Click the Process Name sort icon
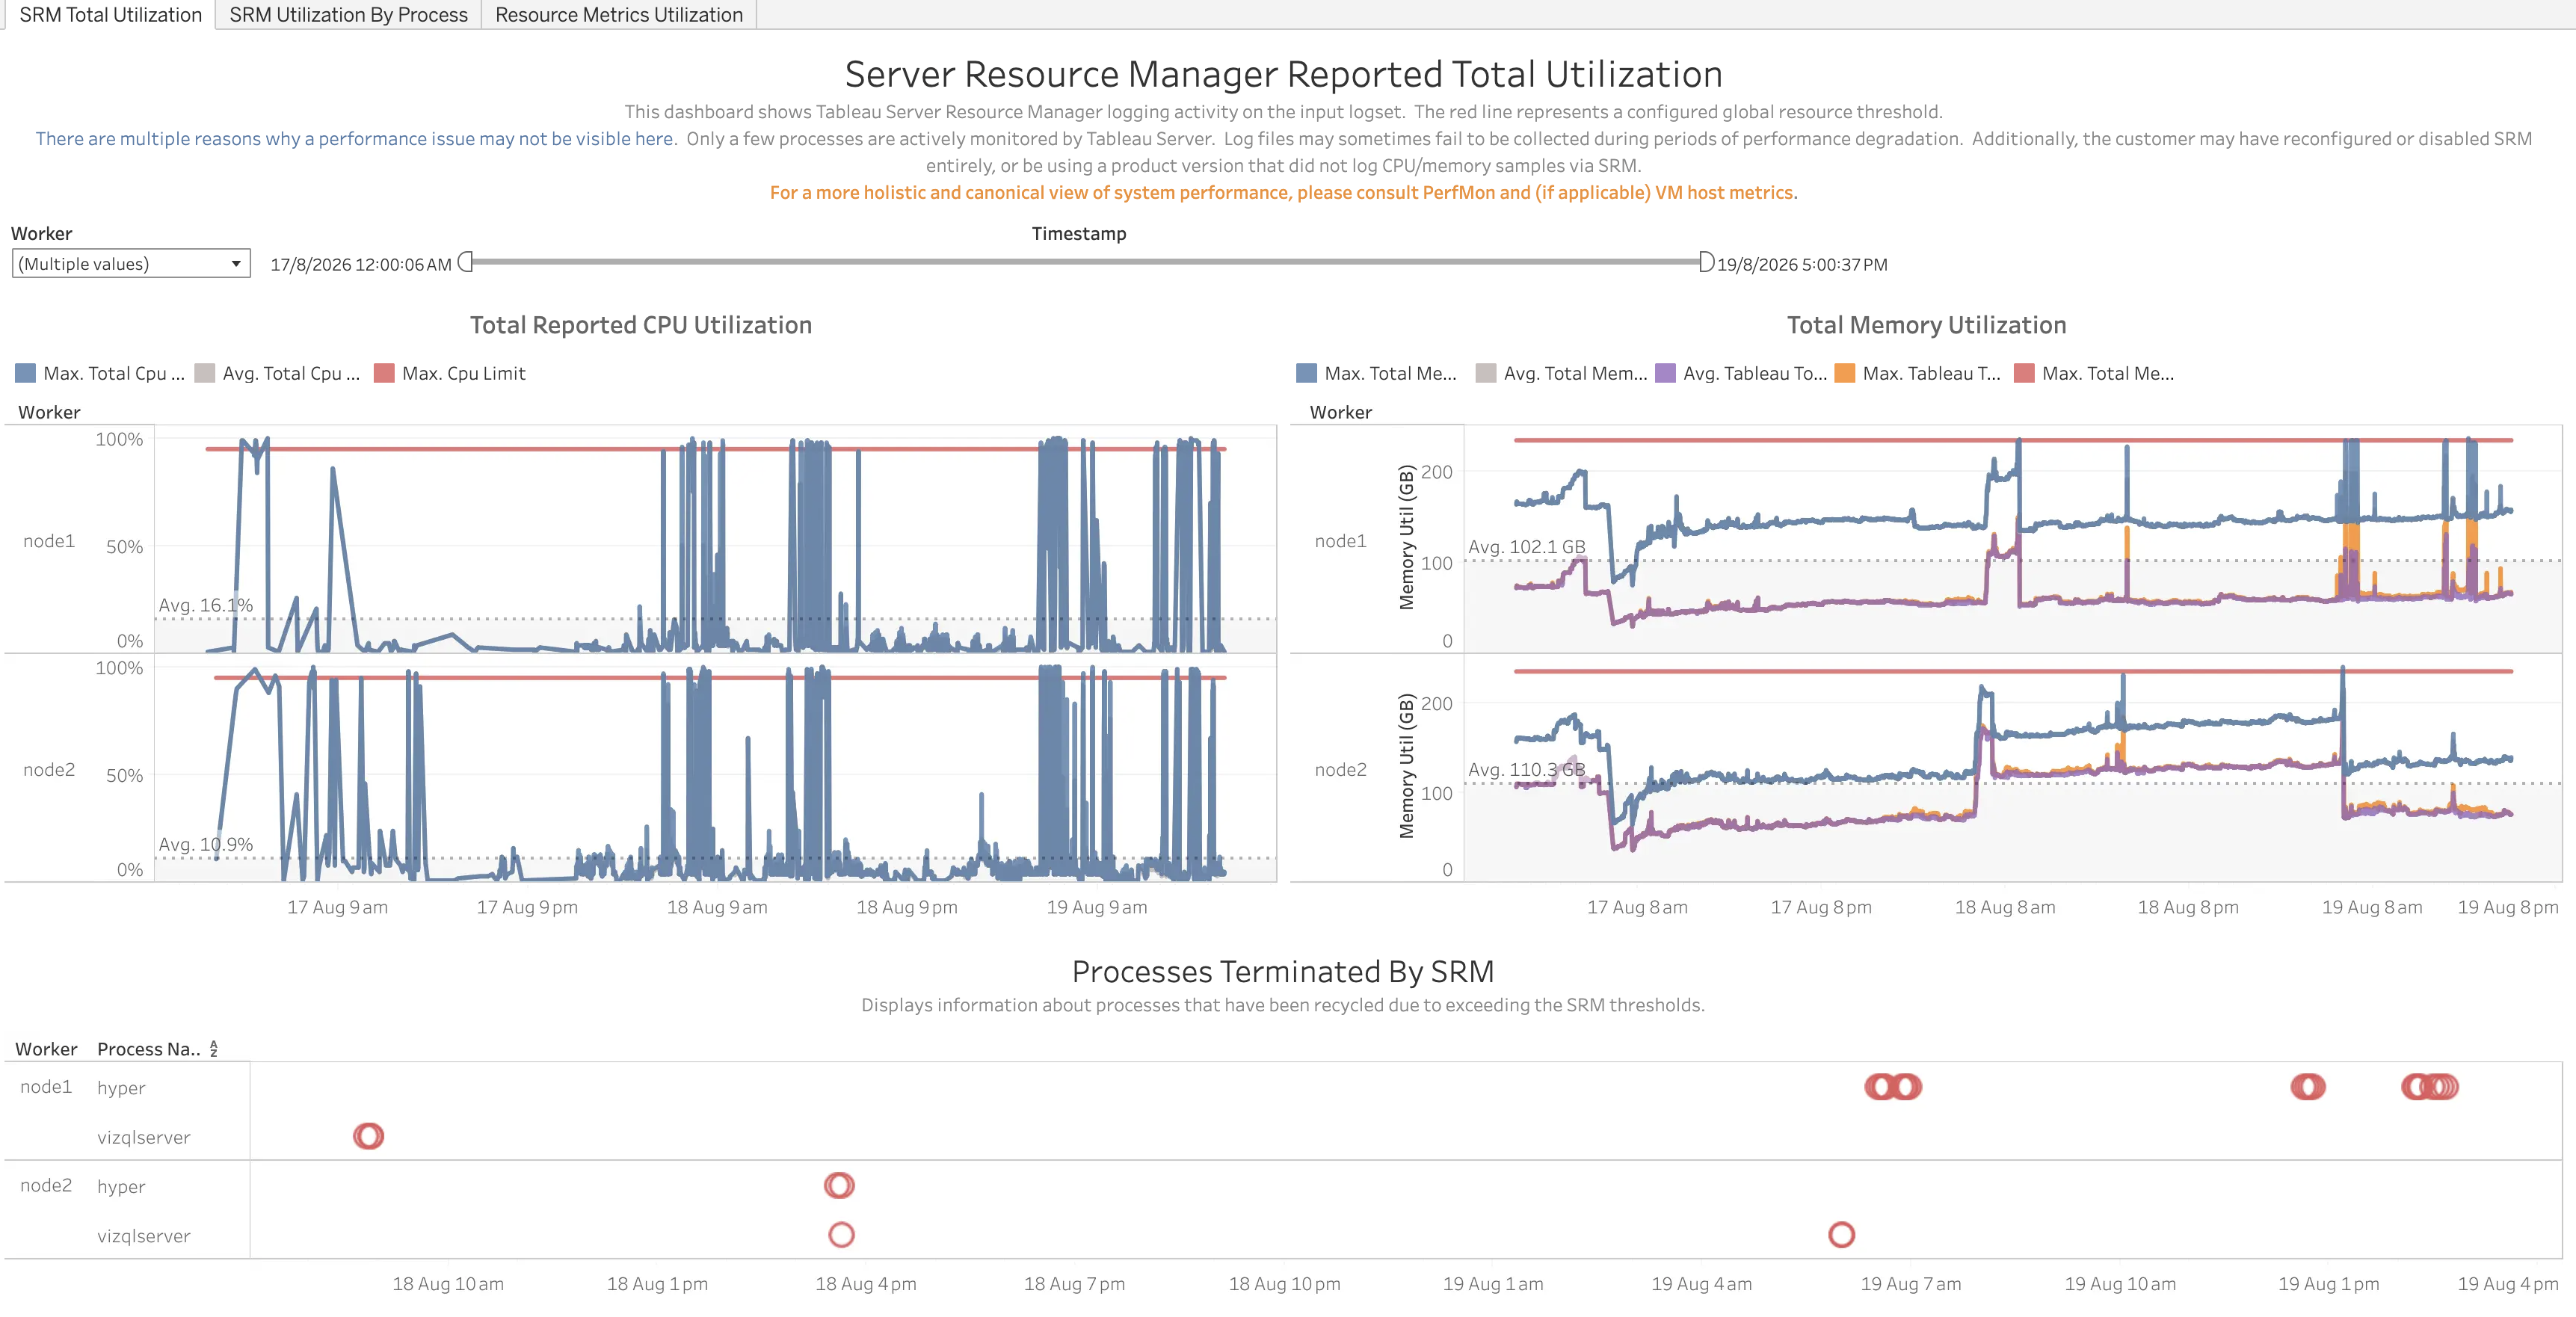Viewport: 2576px width, 1317px height. click(x=213, y=1049)
